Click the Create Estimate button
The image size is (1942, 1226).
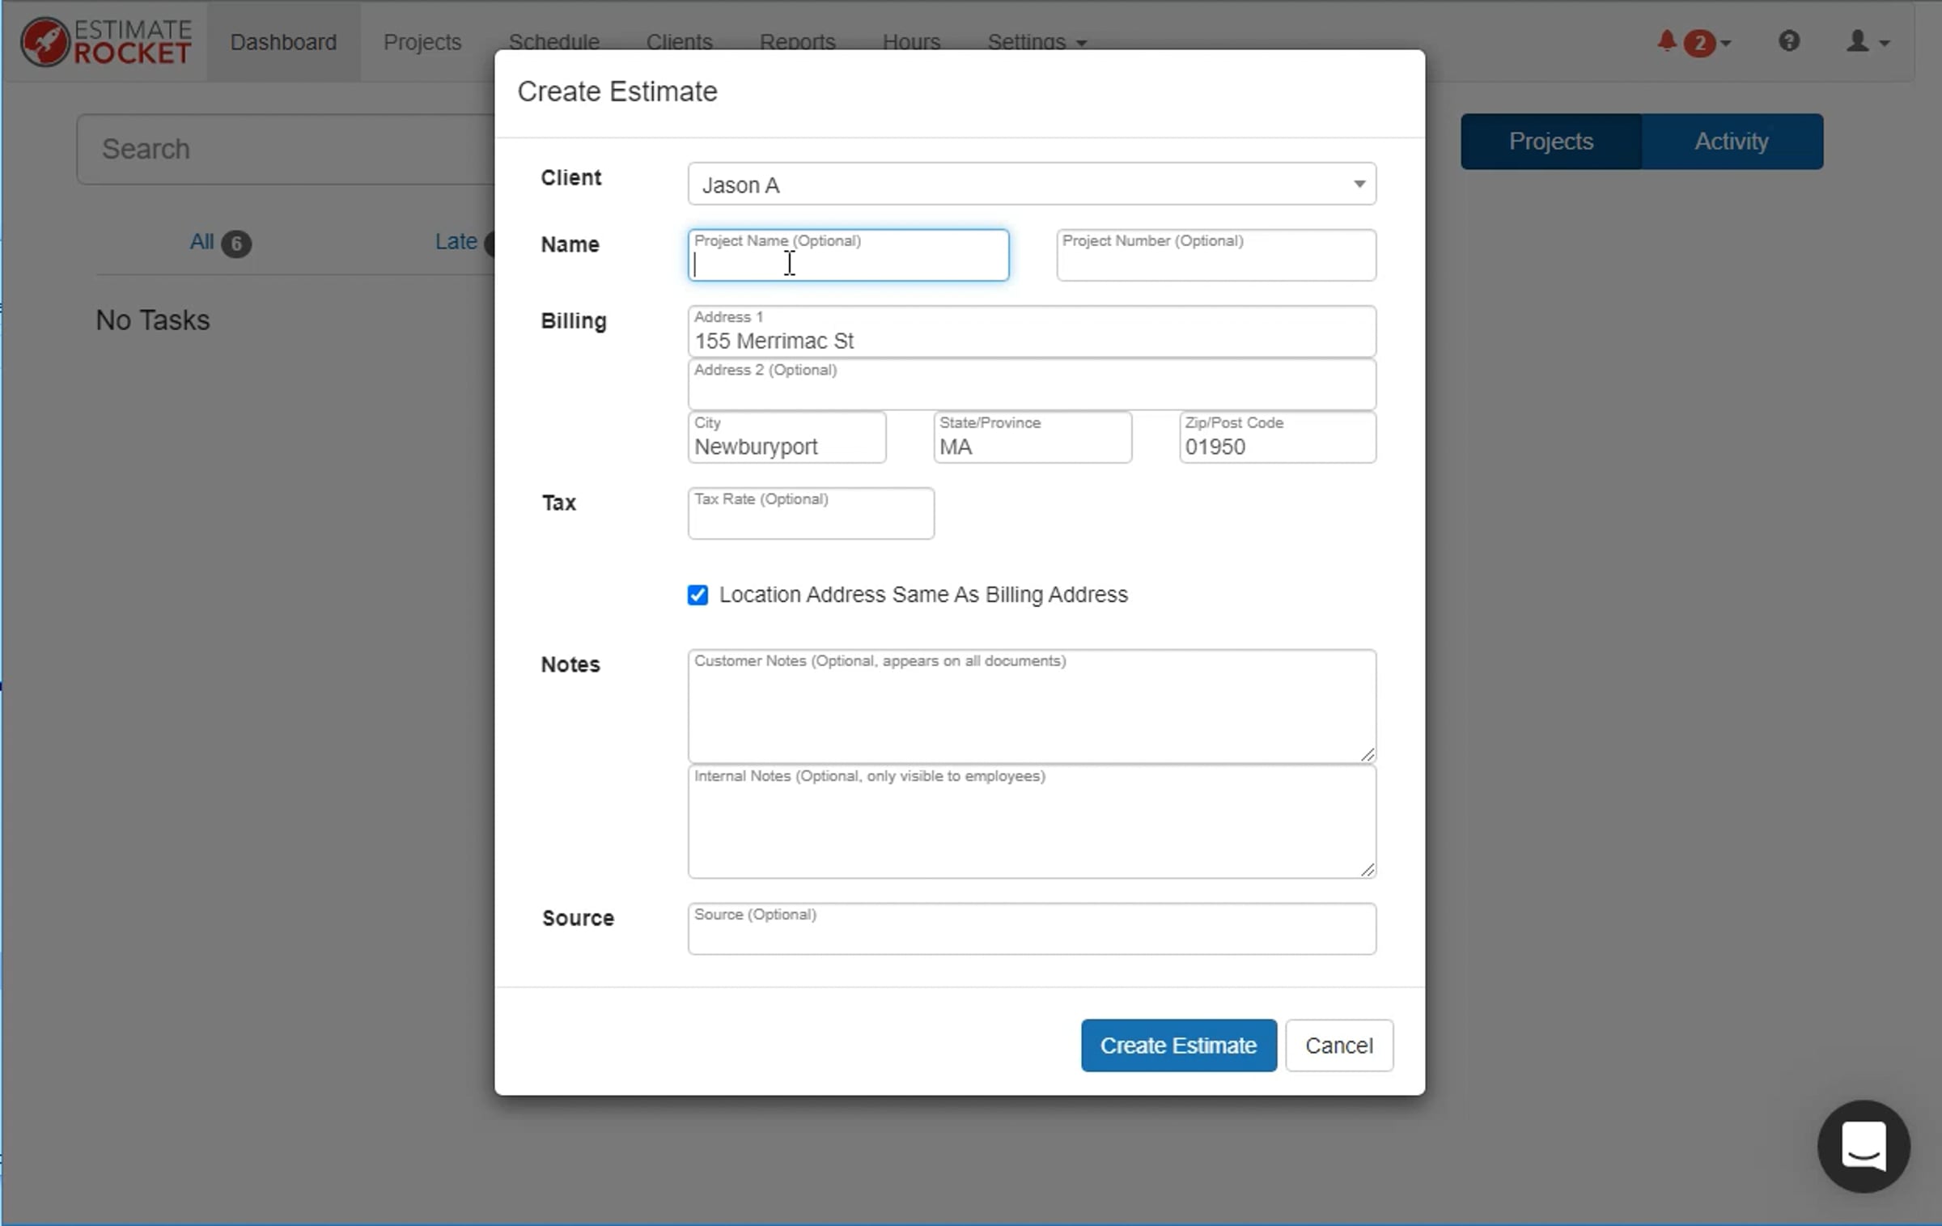1179,1045
